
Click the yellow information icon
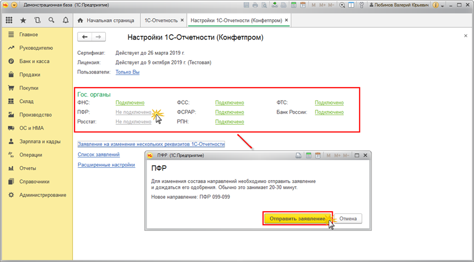tap(436, 5)
